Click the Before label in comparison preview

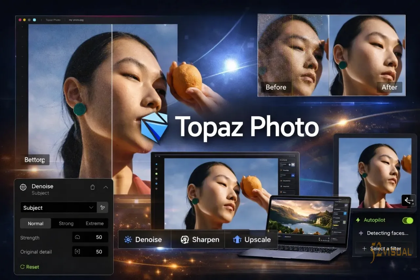(x=276, y=87)
